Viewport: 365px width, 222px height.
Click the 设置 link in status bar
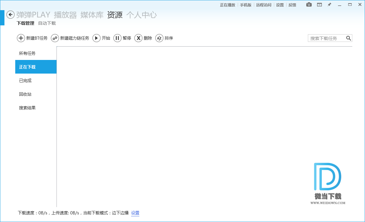[x=135, y=213]
